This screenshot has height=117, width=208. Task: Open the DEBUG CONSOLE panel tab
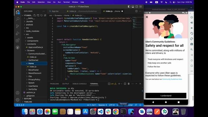[x=79, y=84]
